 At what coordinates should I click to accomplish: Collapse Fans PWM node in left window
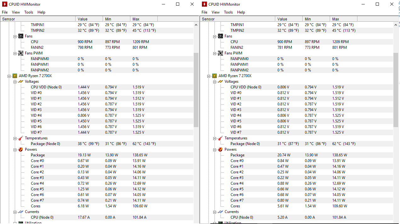coord(15,53)
